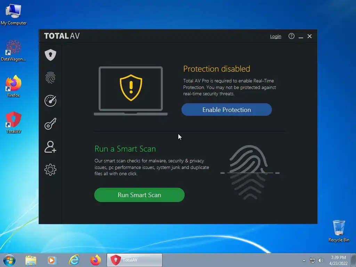Open Firefox from the taskbar
The height and width of the screenshot is (267, 356).
(x=96, y=260)
